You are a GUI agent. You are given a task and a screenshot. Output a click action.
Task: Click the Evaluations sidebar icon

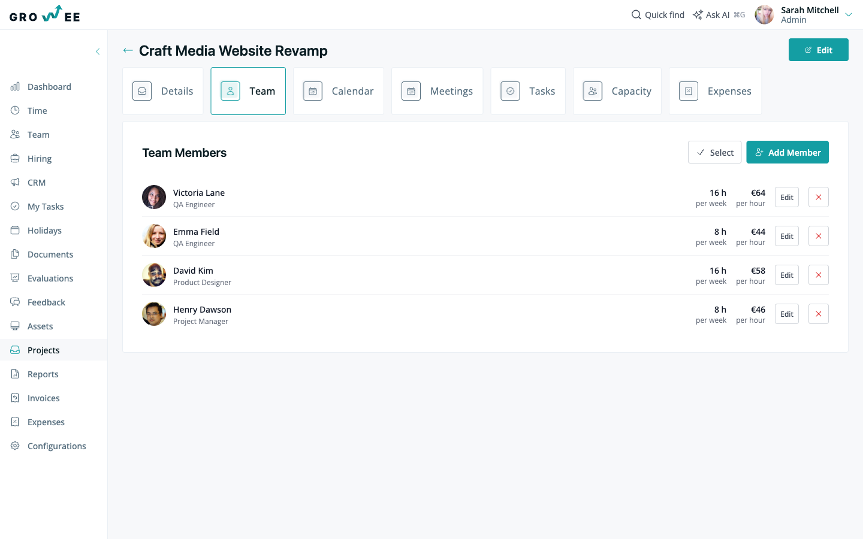15,278
